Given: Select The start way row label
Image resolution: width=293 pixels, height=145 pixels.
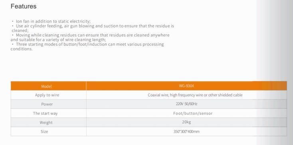Looking at the screenshot, I should [46, 113].
